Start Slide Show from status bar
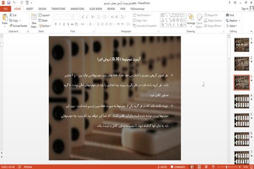This screenshot has width=254, height=169. [x=213, y=167]
